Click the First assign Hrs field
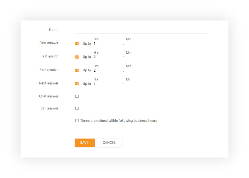The width and height of the screenshot is (249, 178). tap(107, 57)
